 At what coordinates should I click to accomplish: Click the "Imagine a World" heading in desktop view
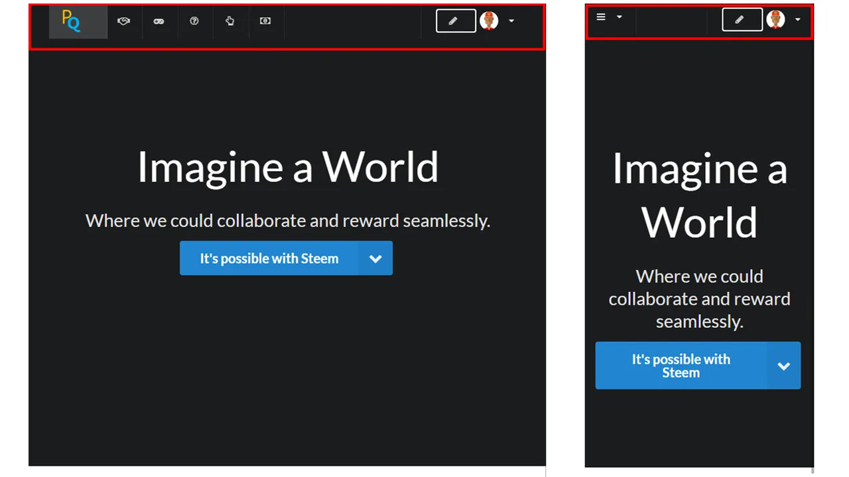(288, 167)
